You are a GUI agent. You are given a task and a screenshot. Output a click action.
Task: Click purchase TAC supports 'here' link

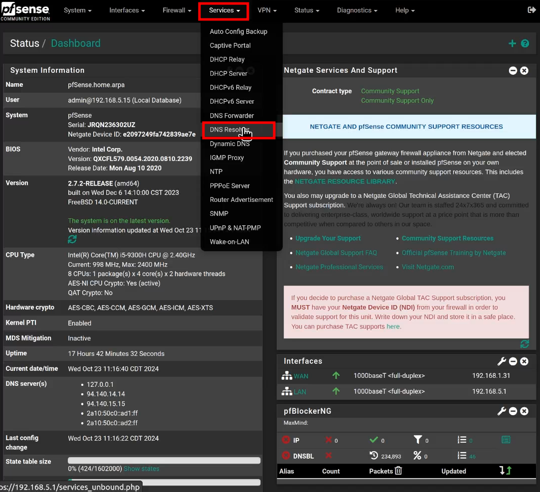pos(393,327)
